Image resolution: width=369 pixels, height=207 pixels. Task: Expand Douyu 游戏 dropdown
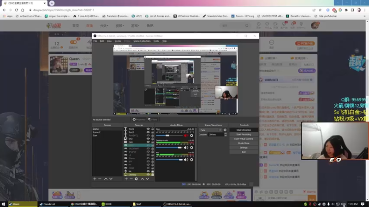tap(135, 26)
